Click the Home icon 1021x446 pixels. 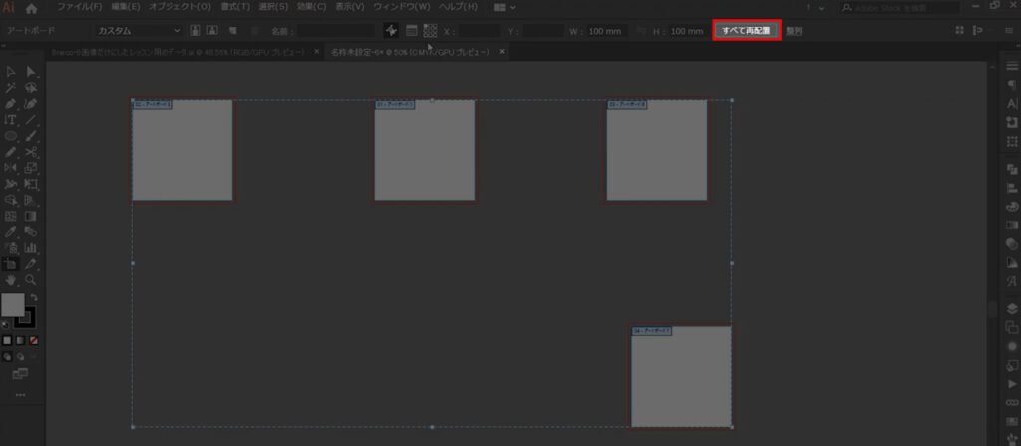(x=32, y=8)
